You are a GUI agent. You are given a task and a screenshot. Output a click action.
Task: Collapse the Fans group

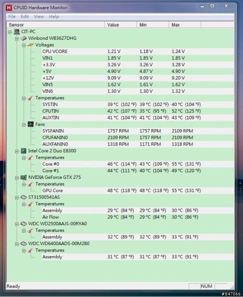coord(24,125)
